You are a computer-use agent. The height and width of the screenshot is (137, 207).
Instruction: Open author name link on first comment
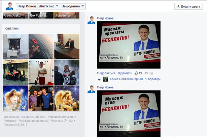pyautogui.click(x=105, y=18)
